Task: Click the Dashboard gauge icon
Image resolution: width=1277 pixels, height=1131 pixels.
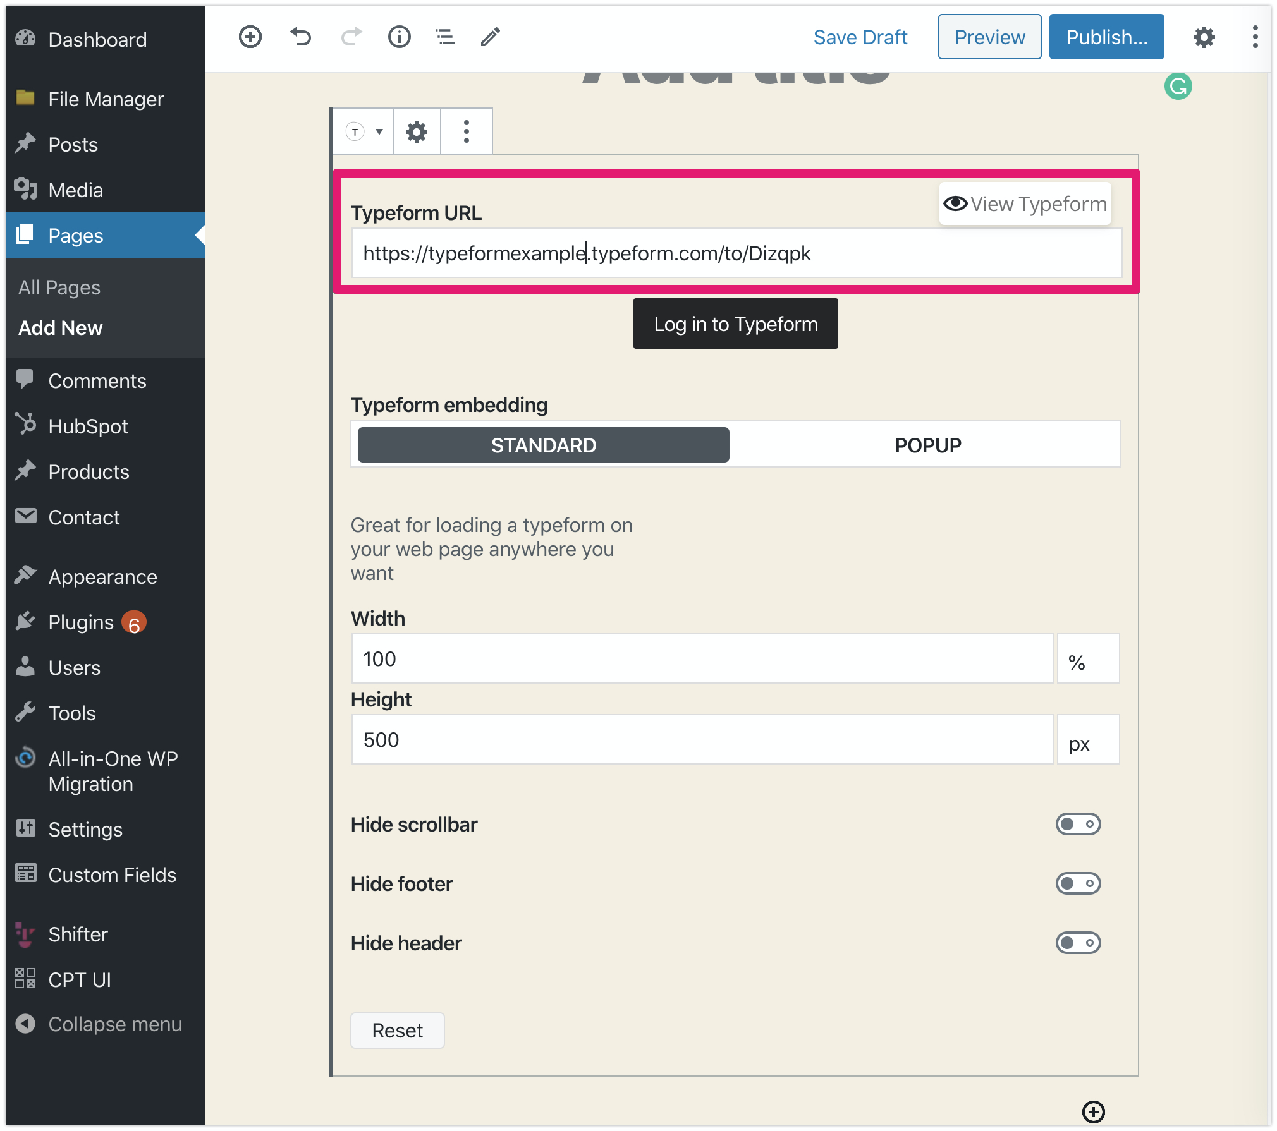Action: coord(25,39)
